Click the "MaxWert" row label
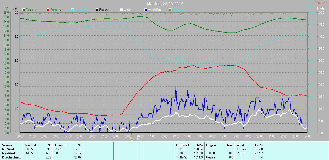 coord(8,153)
